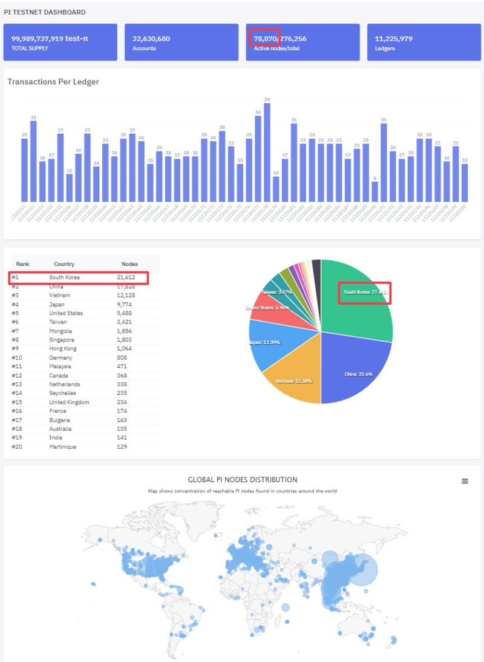Click the Transactions Per Ledger chart title
Viewport: 484px width, 662px height.
point(53,82)
